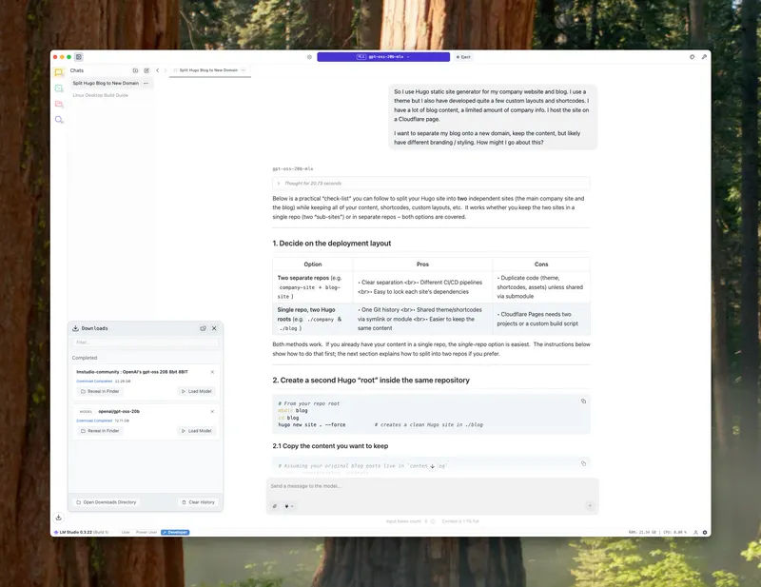Create a new chat folder
The height and width of the screenshot is (587, 761).
pos(135,70)
